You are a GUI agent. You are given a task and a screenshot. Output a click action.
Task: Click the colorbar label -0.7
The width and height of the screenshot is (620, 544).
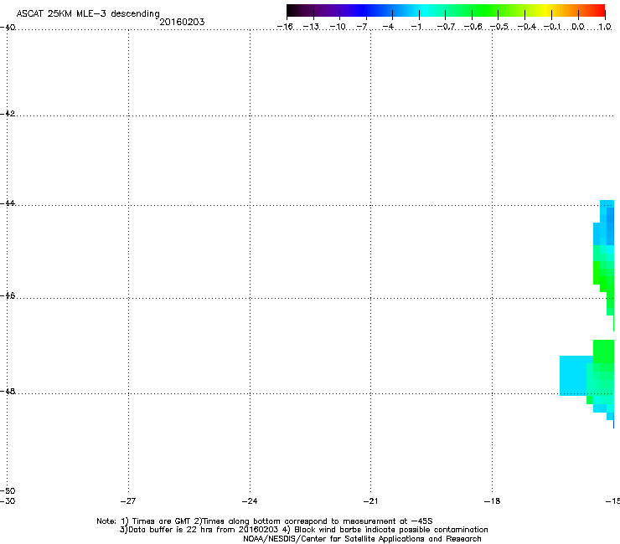point(446,27)
